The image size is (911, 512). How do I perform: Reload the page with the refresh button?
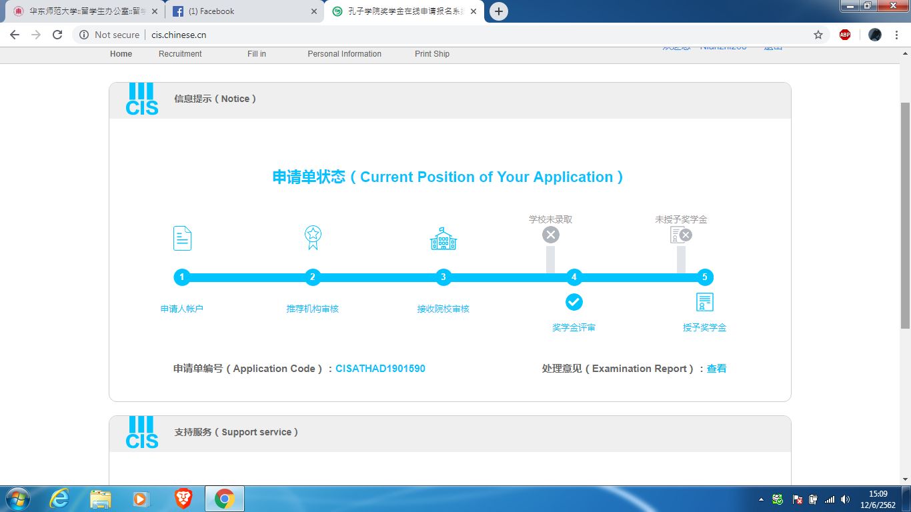coord(57,35)
